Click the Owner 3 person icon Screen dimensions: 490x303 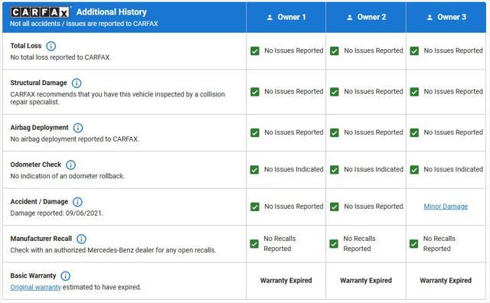430,18
